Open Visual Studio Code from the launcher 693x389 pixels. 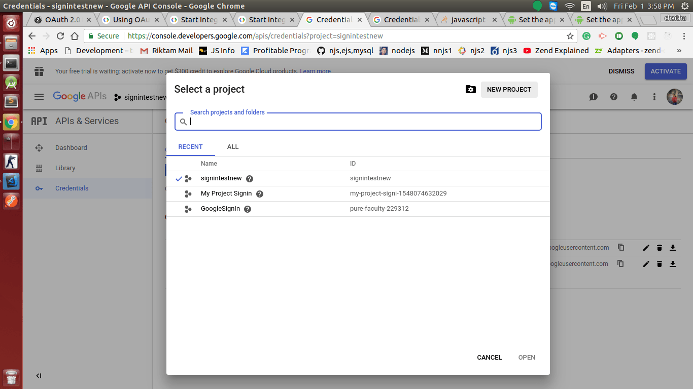click(11, 181)
